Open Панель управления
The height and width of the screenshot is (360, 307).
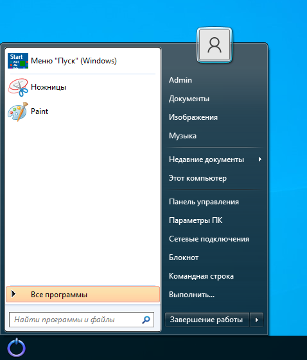[204, 202]
